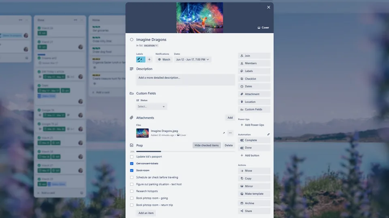Close the card detail dialog

(268, 7)
